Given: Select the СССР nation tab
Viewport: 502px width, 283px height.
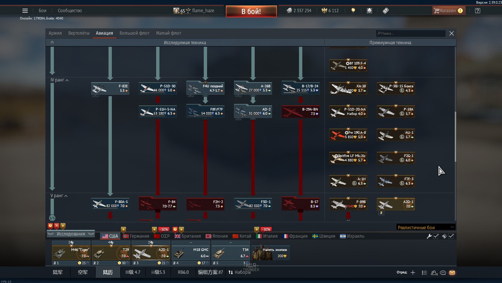Looking at the screenshot, I should [x=162, y=236].
